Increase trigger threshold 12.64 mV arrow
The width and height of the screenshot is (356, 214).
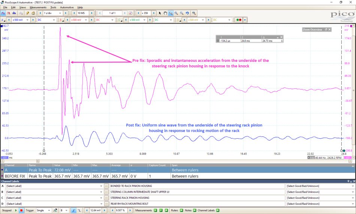pyautogui.click(x=105, y=210)
